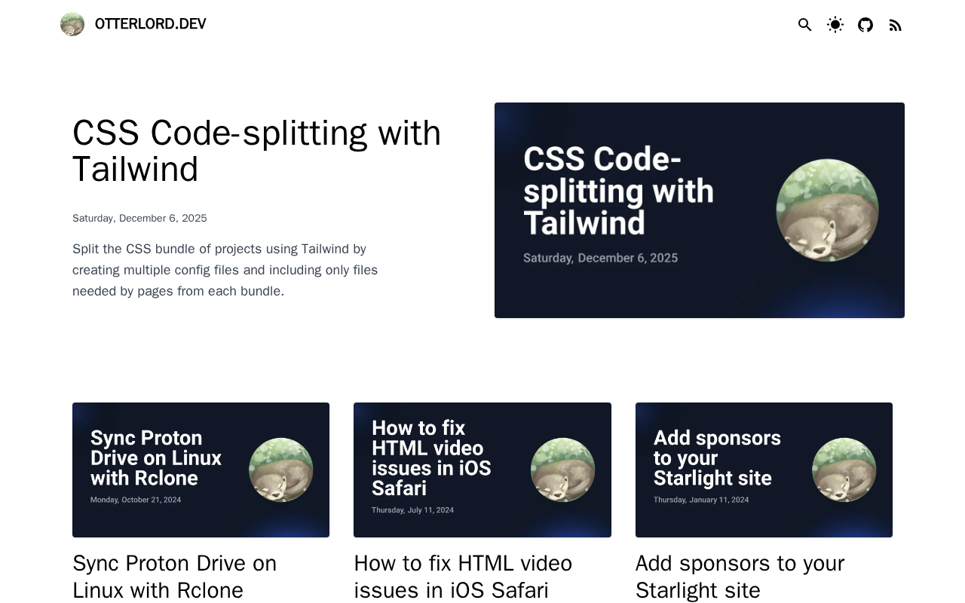Screen dimensions: 965x603
Task: Click the otter picture in Starlight card
Action: 844,470
